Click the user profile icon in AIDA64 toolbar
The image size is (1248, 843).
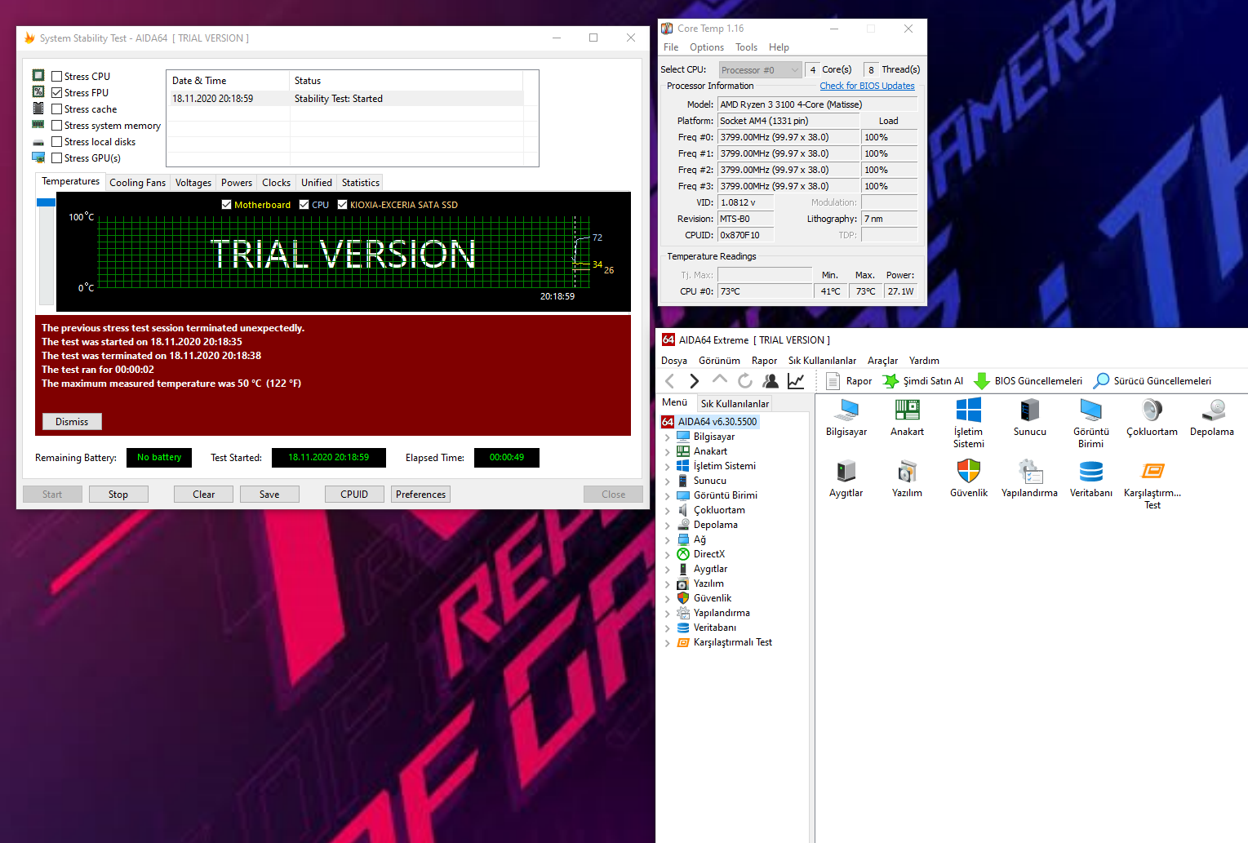click(770, 381)
